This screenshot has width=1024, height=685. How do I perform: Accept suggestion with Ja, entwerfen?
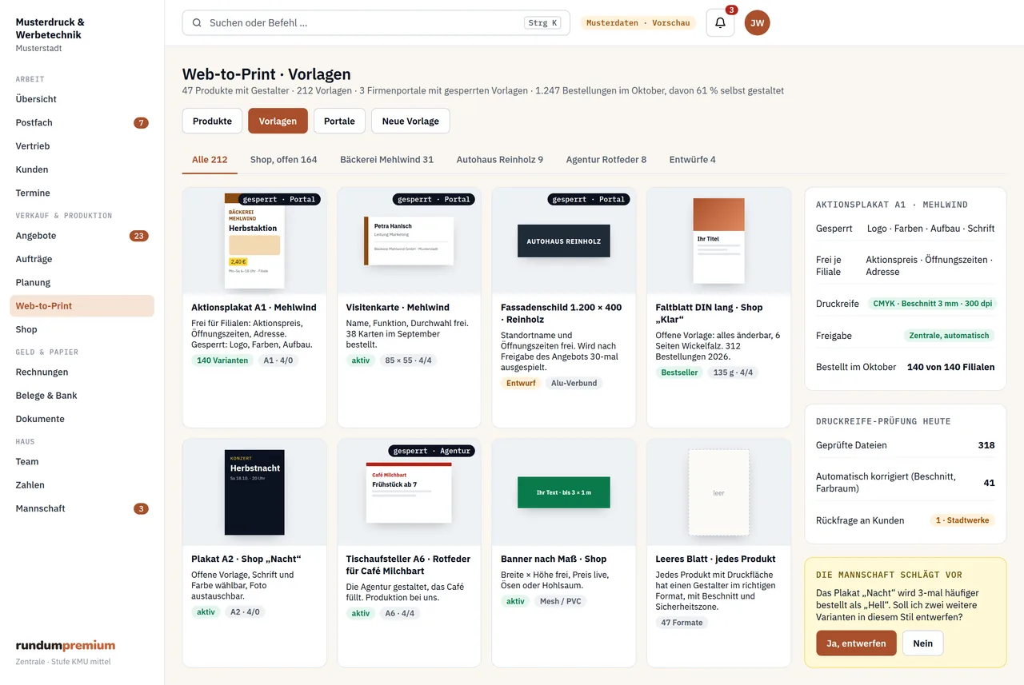[x=856, y=643]
